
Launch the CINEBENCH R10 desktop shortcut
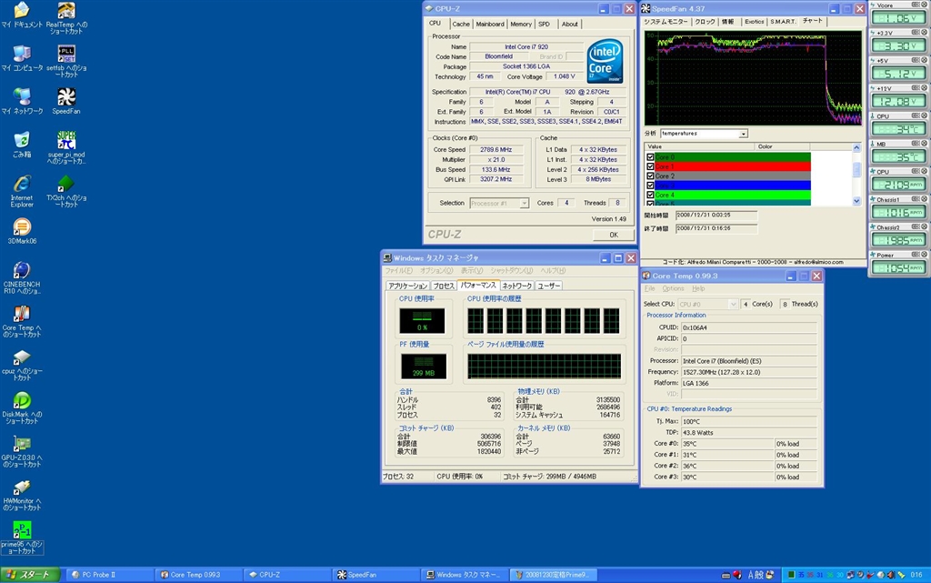click(x=22, y=272)
